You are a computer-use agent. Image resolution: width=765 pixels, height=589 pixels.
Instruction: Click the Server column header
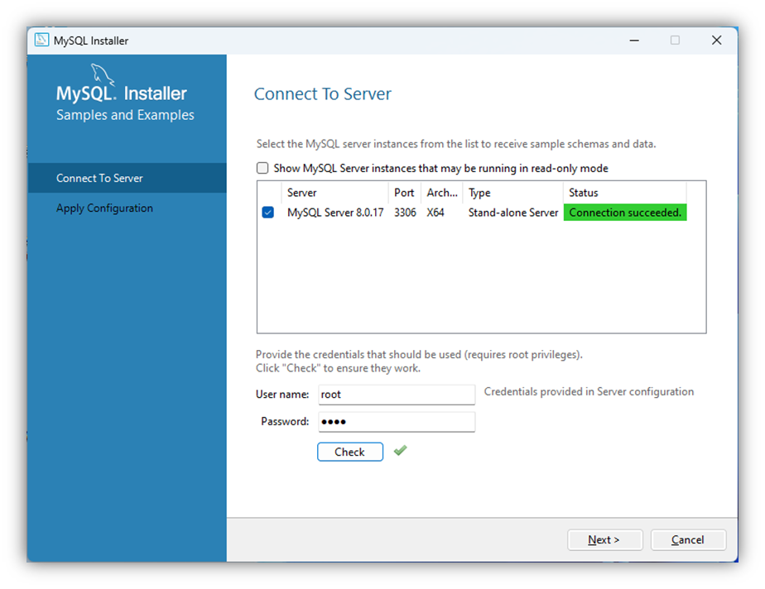tap(334, 193)
